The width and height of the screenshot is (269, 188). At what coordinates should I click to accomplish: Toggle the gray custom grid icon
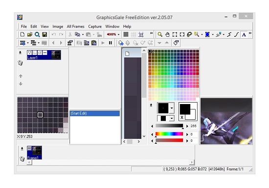click(134, 34)
